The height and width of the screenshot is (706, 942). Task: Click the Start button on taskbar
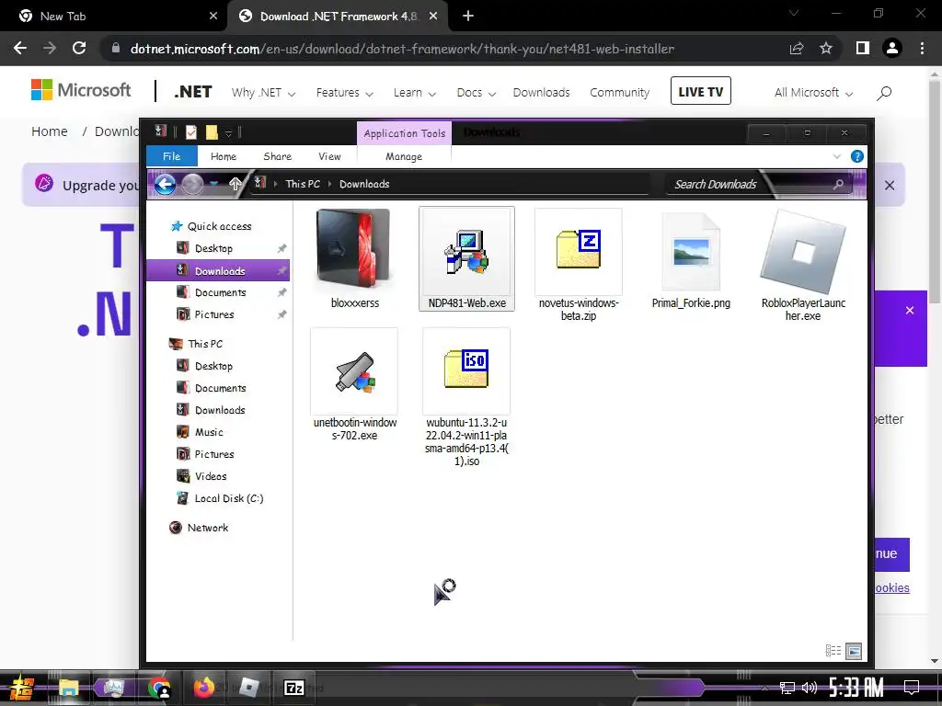tap(22, 688)
